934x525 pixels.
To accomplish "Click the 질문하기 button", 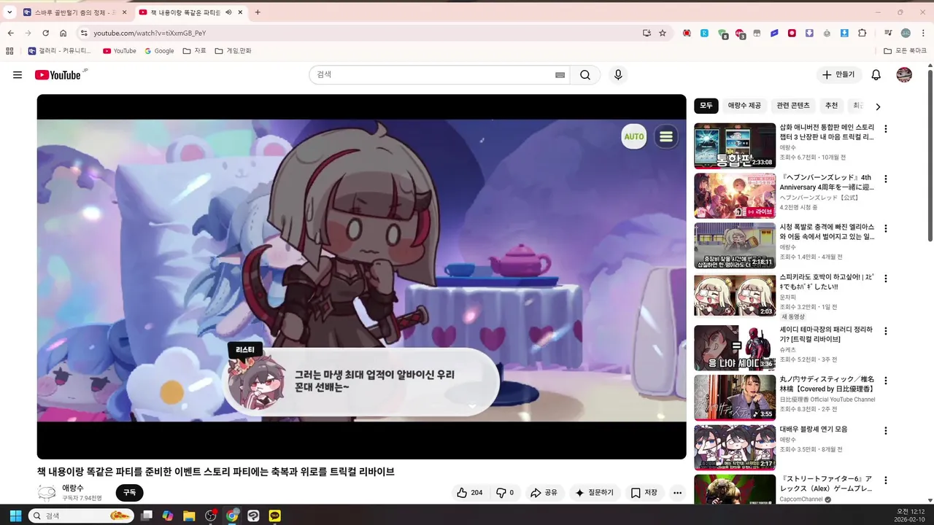I will click(594, 493).
